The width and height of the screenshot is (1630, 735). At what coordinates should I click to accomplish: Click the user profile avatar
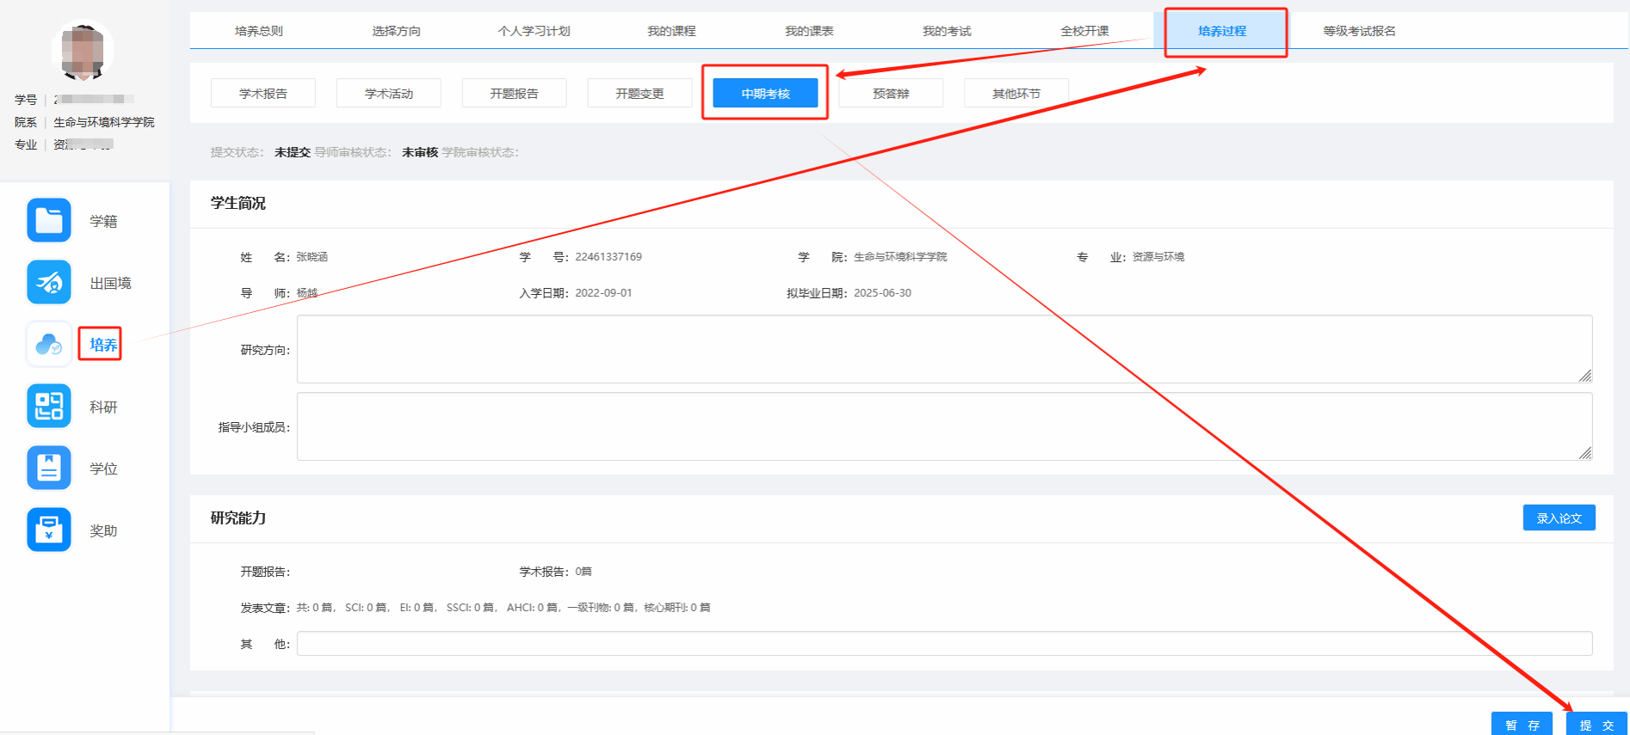coord(83,50)
